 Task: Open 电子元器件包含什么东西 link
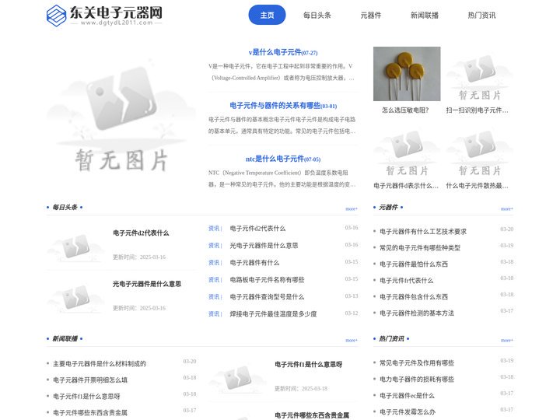coord(414,297)
